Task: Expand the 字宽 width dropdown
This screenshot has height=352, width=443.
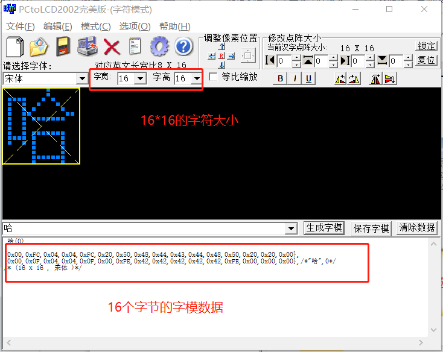Action: pyautogui.click(x=141, y=78)
